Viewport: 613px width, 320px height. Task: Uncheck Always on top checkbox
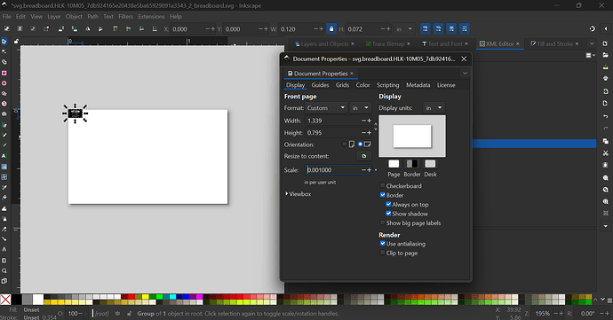coord(388,204)
